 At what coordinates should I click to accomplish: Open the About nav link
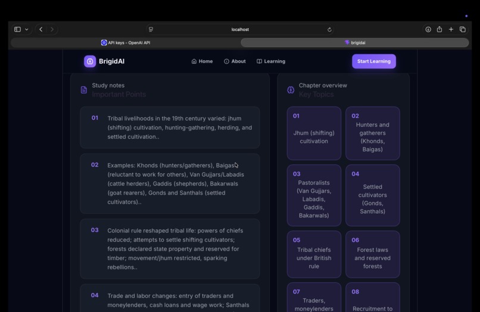235,61
